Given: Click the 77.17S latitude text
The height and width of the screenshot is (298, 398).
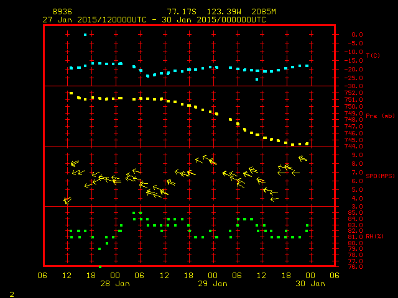Looking at the screenshot, I should 182,12.
